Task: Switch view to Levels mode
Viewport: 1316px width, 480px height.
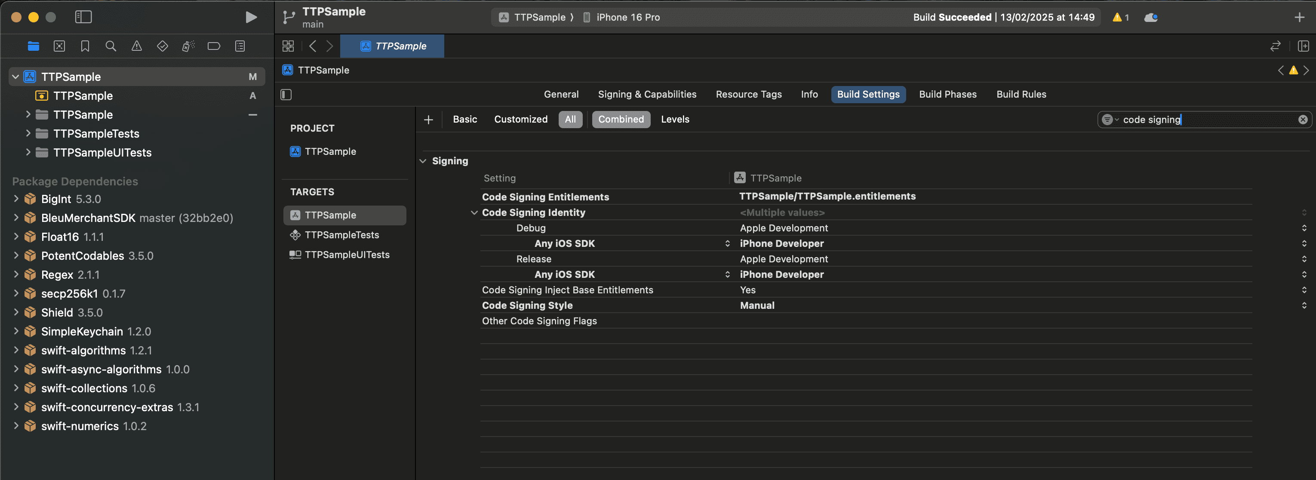Action: (674, 120)
